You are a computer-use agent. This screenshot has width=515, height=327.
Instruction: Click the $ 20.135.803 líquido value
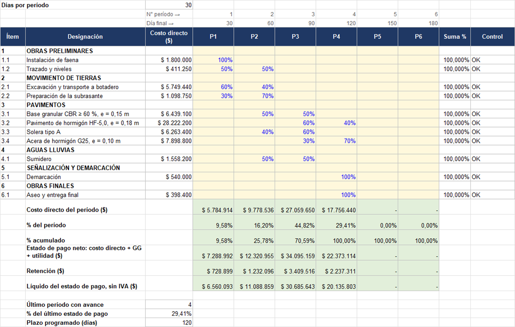click(336, 283)
